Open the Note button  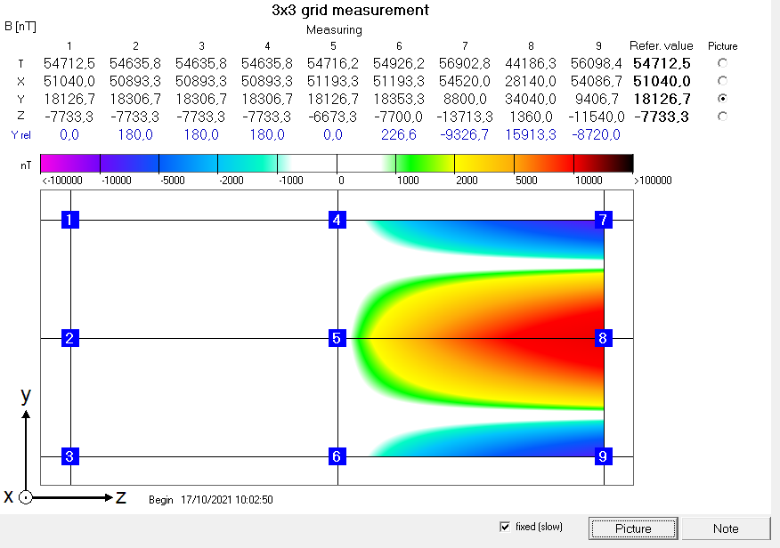pyautogui.click(x=726, y=528)
